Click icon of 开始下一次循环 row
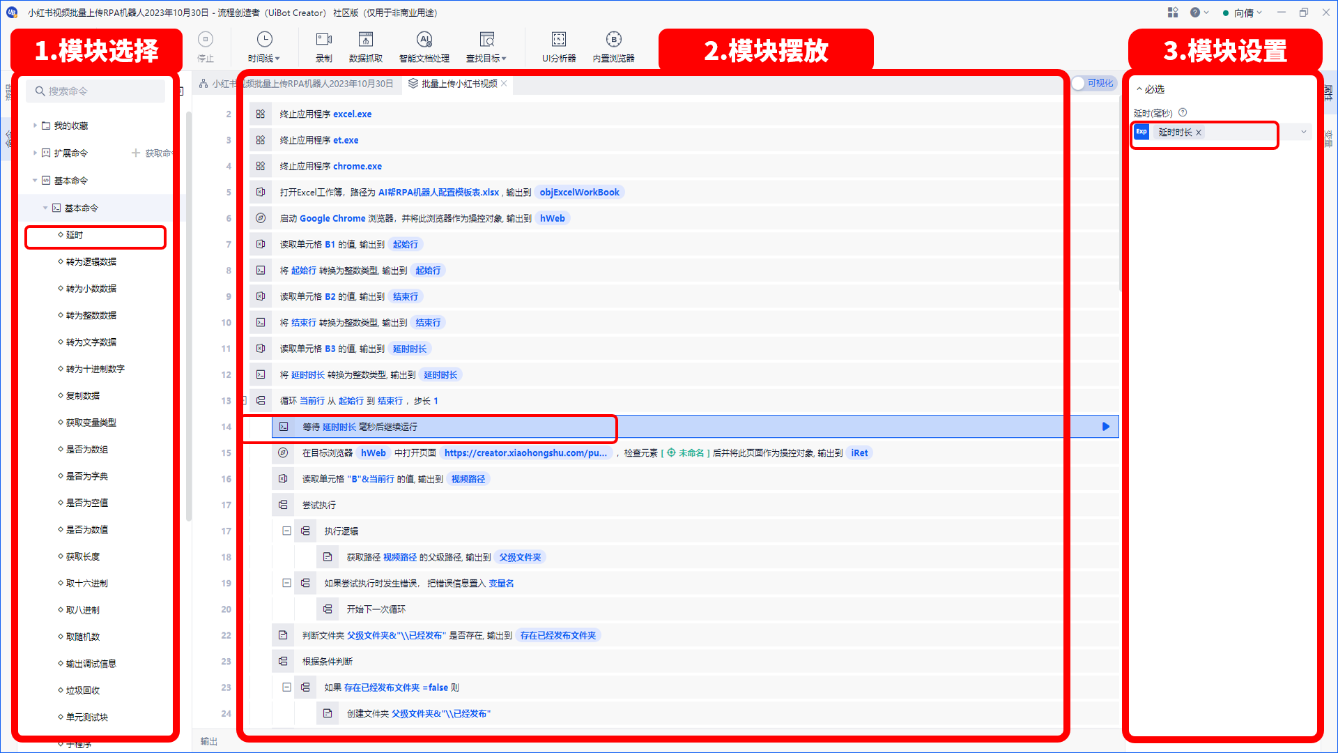The image size is (1338, 753). click(x=328, y=609)
